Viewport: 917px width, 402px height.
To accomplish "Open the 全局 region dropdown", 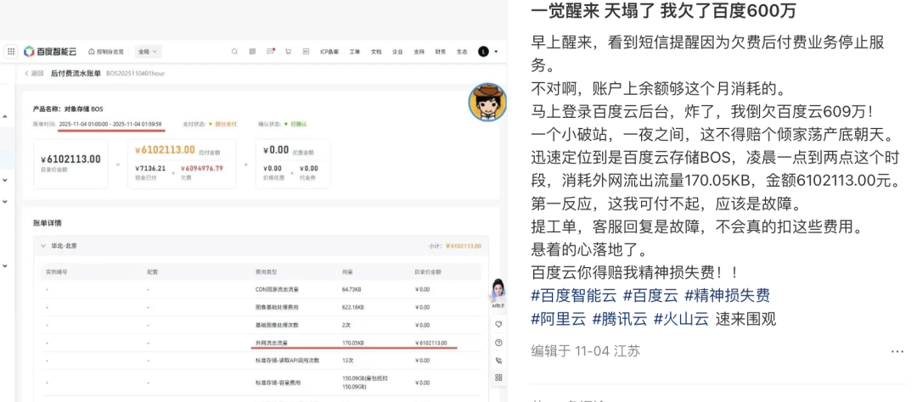I will pyautogui.click(x=148, y=52).
